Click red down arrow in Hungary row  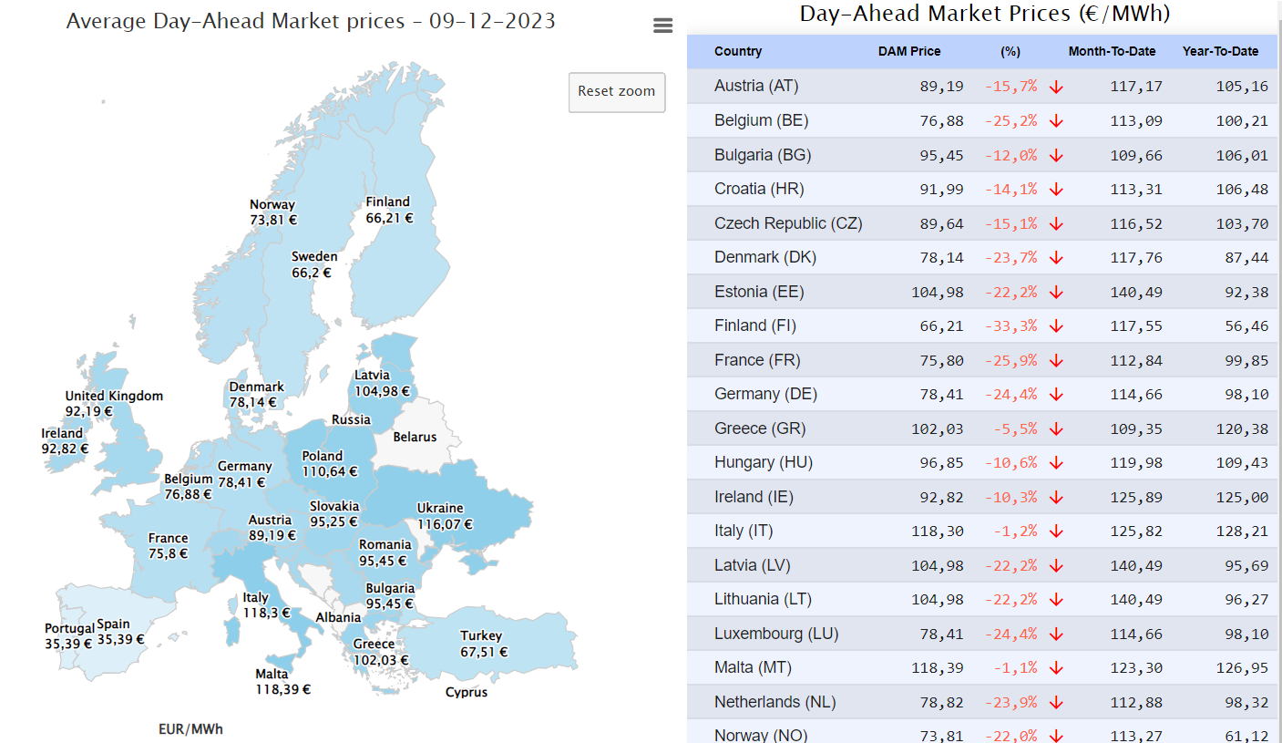pos(1056,463)
